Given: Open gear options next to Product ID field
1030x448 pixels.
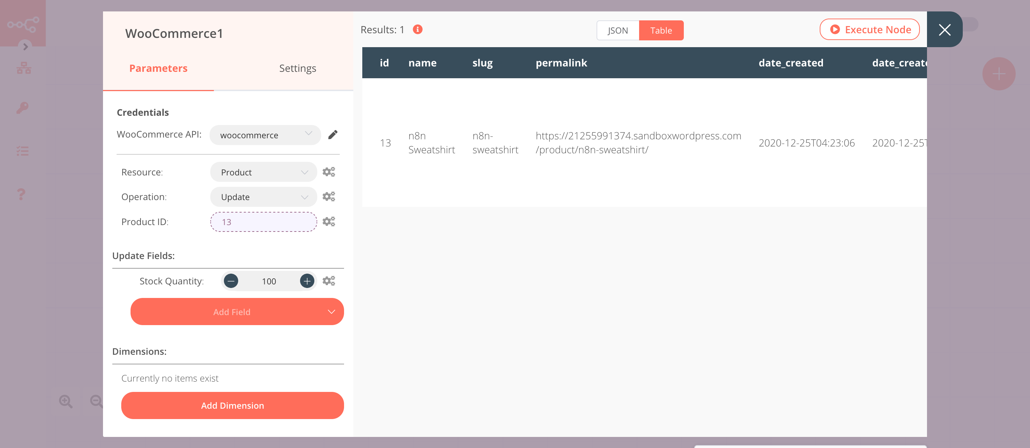Looking at the screenshot, I should tap(329, 221).
